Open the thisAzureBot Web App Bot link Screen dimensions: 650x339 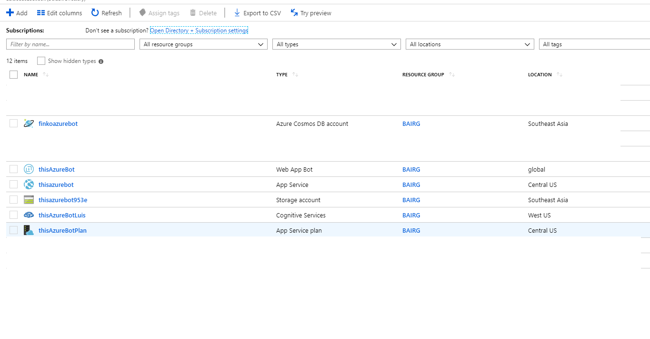(x=57, y=169)
